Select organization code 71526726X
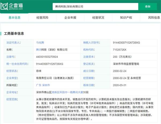161x124 pixels. 119,50
